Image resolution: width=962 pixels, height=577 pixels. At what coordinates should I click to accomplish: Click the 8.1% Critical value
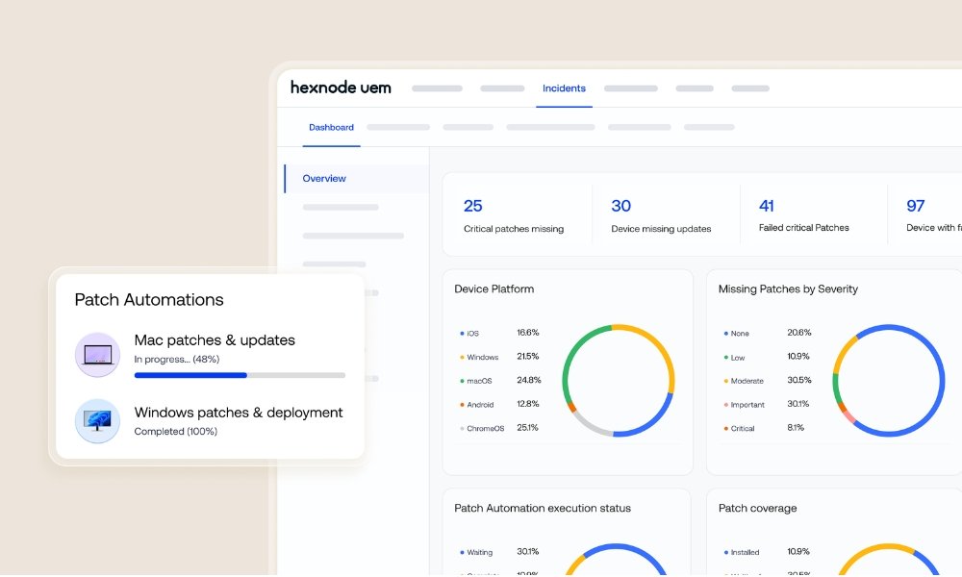click(x=796, y=427)
